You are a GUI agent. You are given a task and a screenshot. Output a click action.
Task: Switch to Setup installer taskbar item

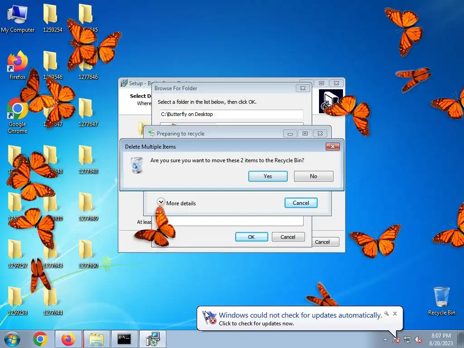[x=153, y=339]
